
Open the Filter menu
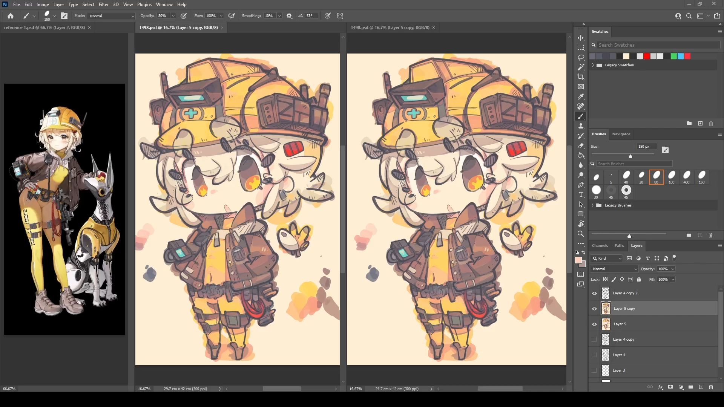pyautogui.click(x=103, y=5)
